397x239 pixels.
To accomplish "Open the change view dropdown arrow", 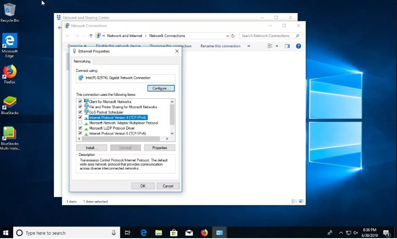I will (x=277, y=46).
